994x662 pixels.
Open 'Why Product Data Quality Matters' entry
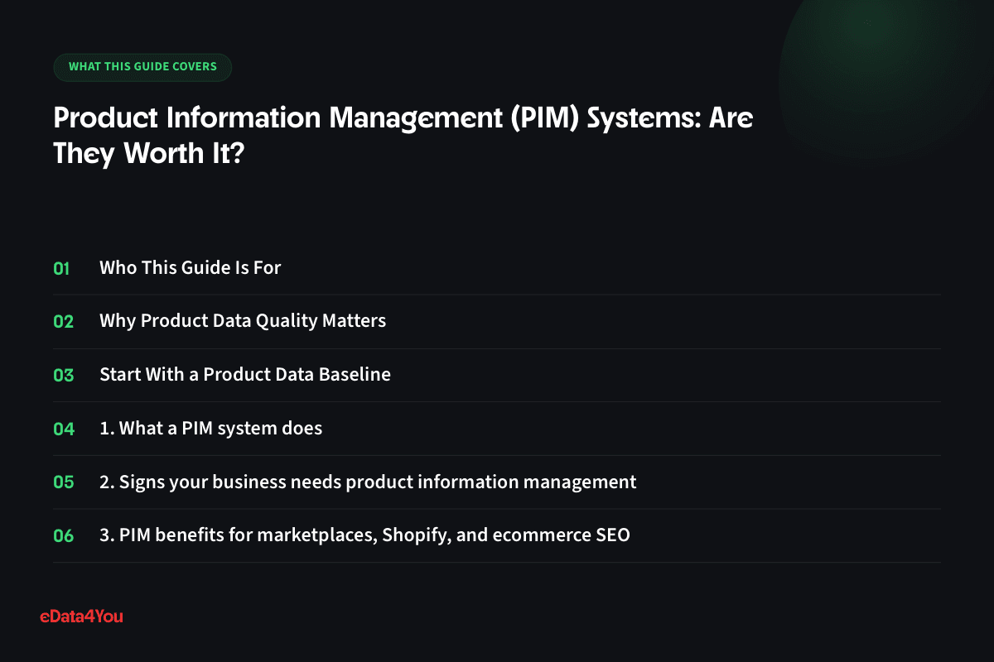(x=243, y=320)
